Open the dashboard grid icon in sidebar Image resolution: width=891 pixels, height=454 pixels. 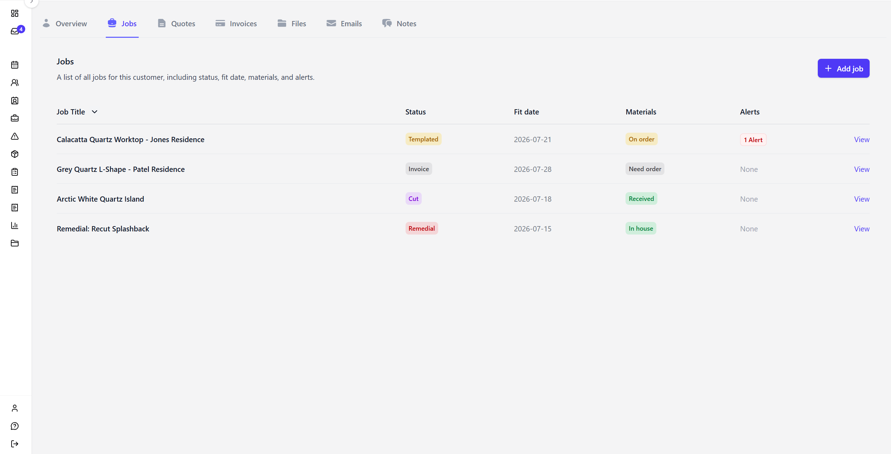coord(15,13)
